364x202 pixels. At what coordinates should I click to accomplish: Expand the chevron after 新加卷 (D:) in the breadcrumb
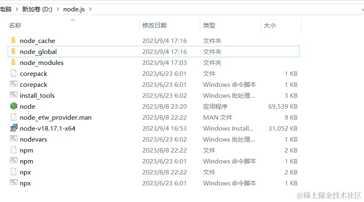58,9
